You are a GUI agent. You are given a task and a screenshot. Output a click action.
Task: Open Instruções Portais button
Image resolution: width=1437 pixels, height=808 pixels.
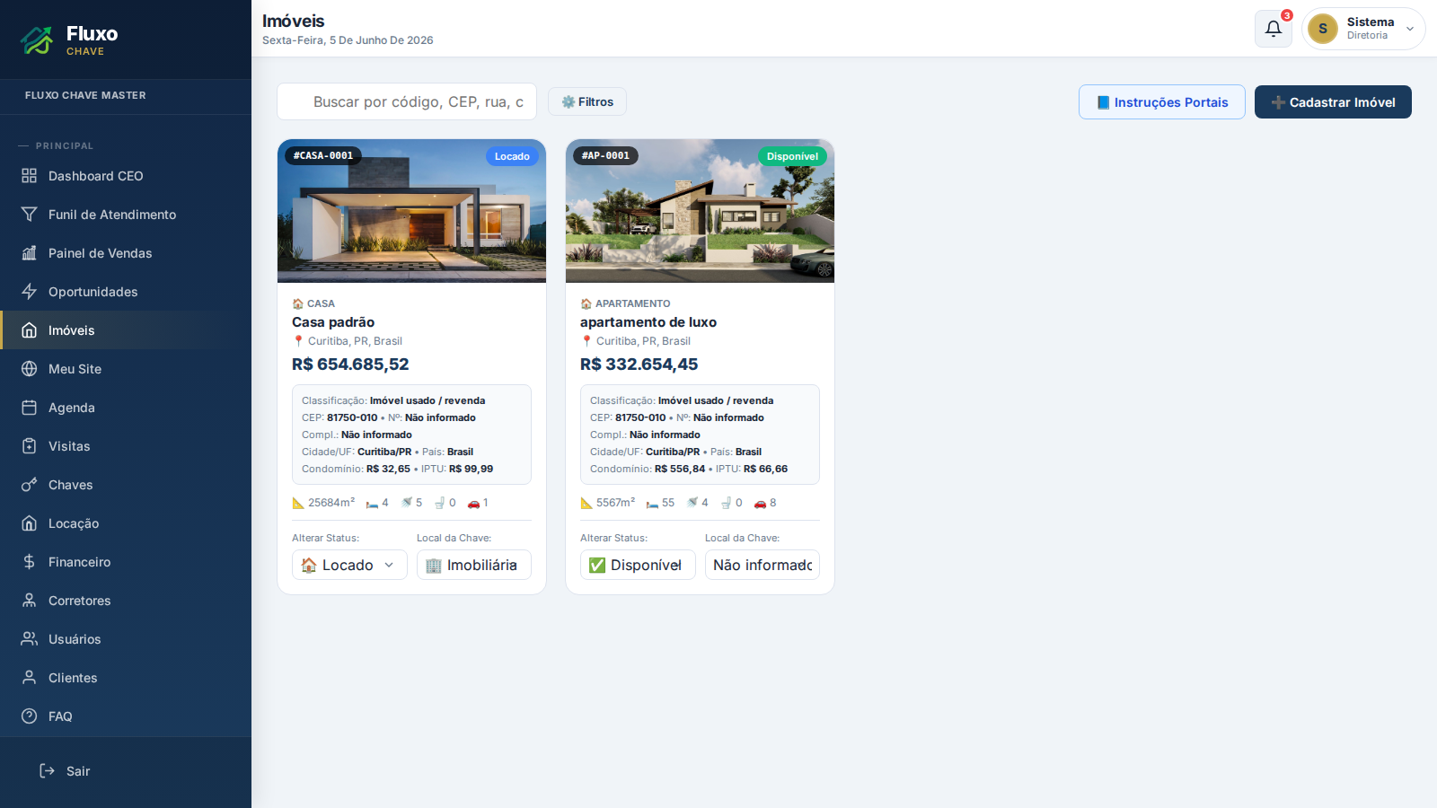(x=1162, y=102)
